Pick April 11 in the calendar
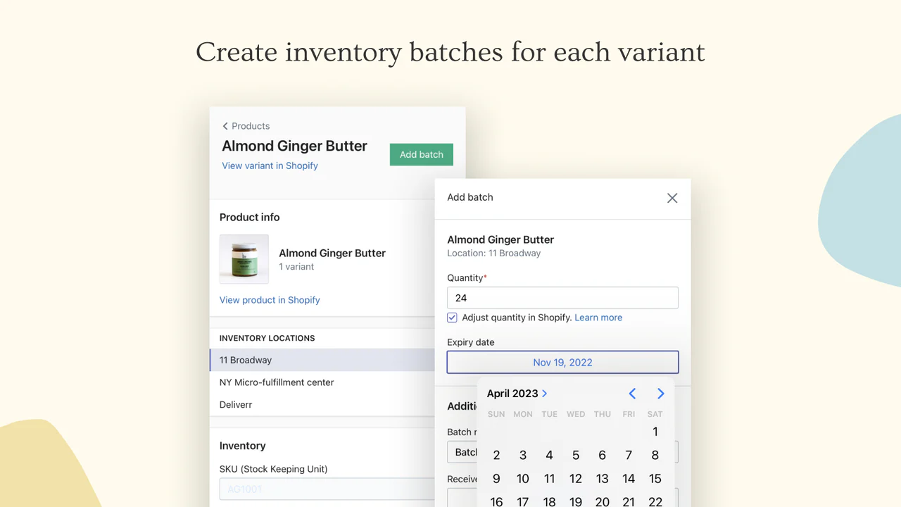This screenshot has width=901, height=507. point(549,479)
